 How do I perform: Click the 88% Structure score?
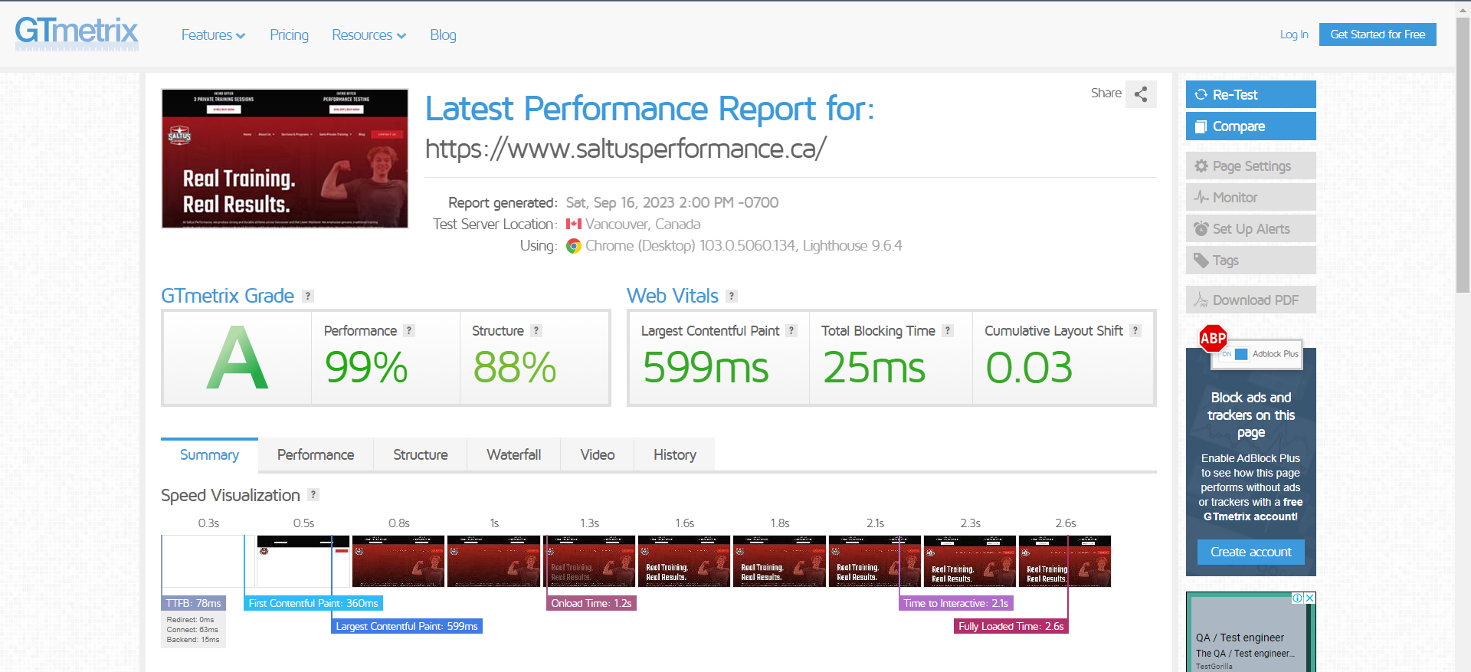[x=515, y=367]
